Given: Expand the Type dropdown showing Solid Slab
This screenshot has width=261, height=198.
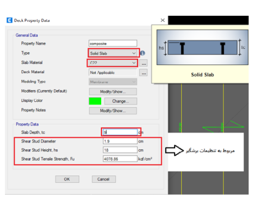Looking at the screenshot, I should tap(114, 53).
